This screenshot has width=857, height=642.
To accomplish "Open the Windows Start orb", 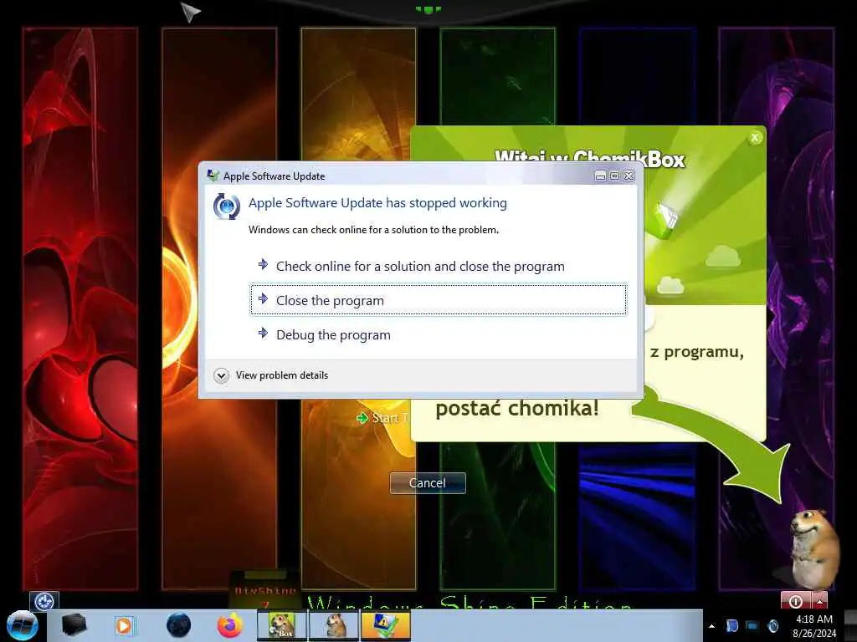I will pos(23,625).
